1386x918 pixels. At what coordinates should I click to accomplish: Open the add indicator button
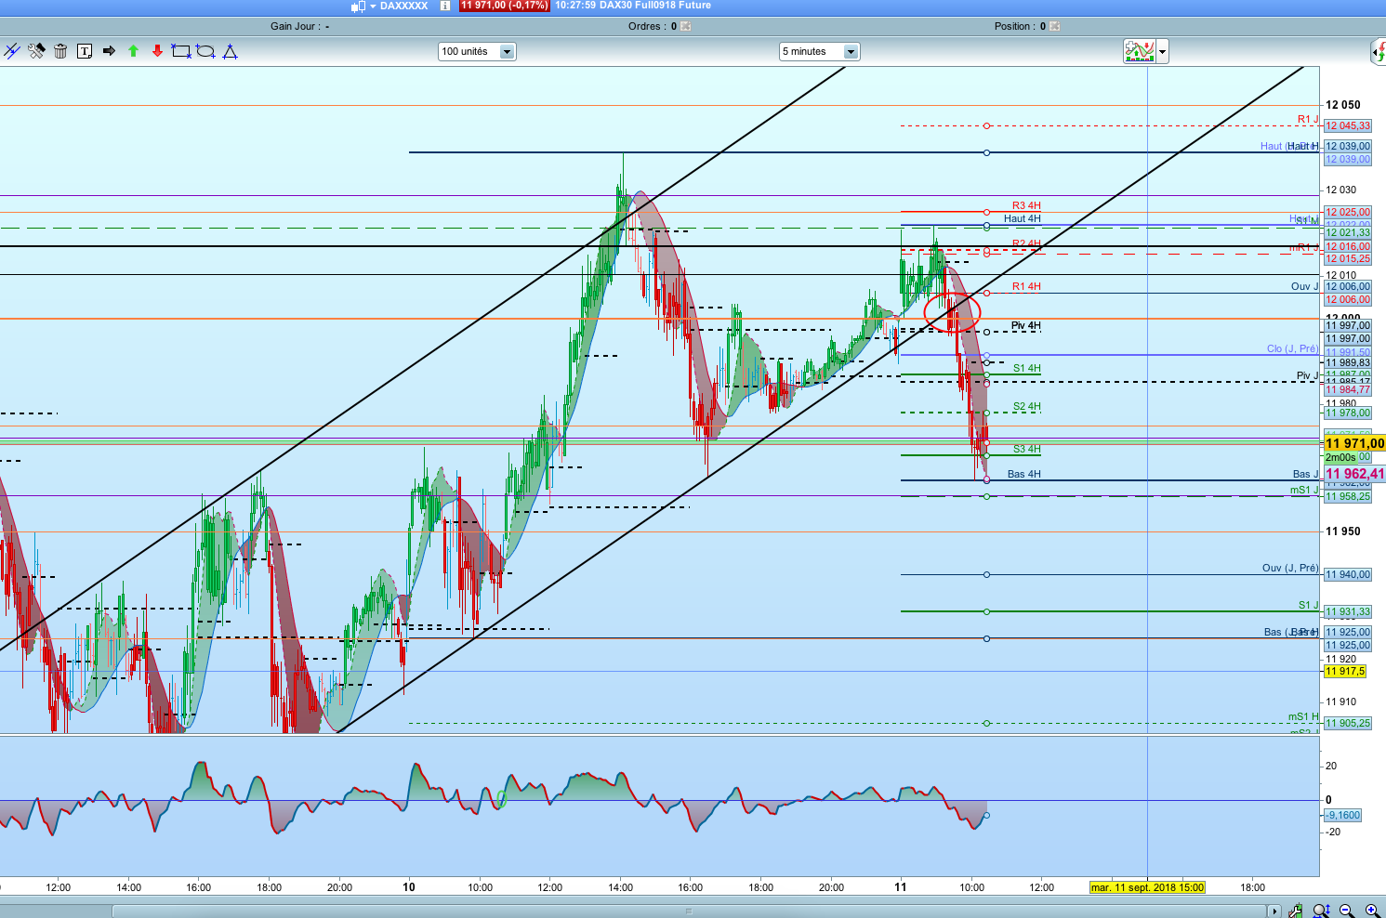tap(1140, 51)
